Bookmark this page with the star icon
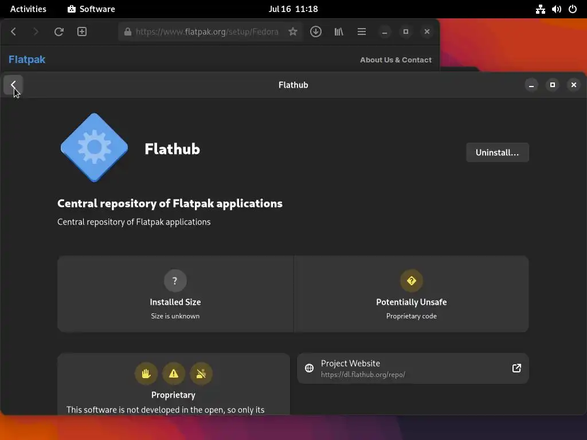587x440 pixels. pyautogui.click(x=293, y=32)
